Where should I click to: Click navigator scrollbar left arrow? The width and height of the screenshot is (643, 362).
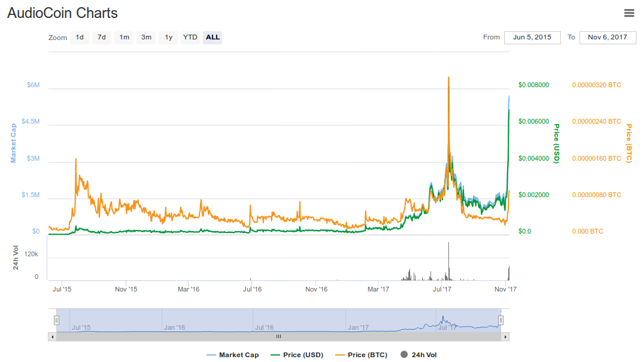[x=52, y=337]
